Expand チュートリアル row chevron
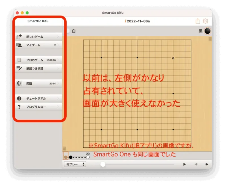The height and width of the screenshot is (187, 226). tap(58, 98)
